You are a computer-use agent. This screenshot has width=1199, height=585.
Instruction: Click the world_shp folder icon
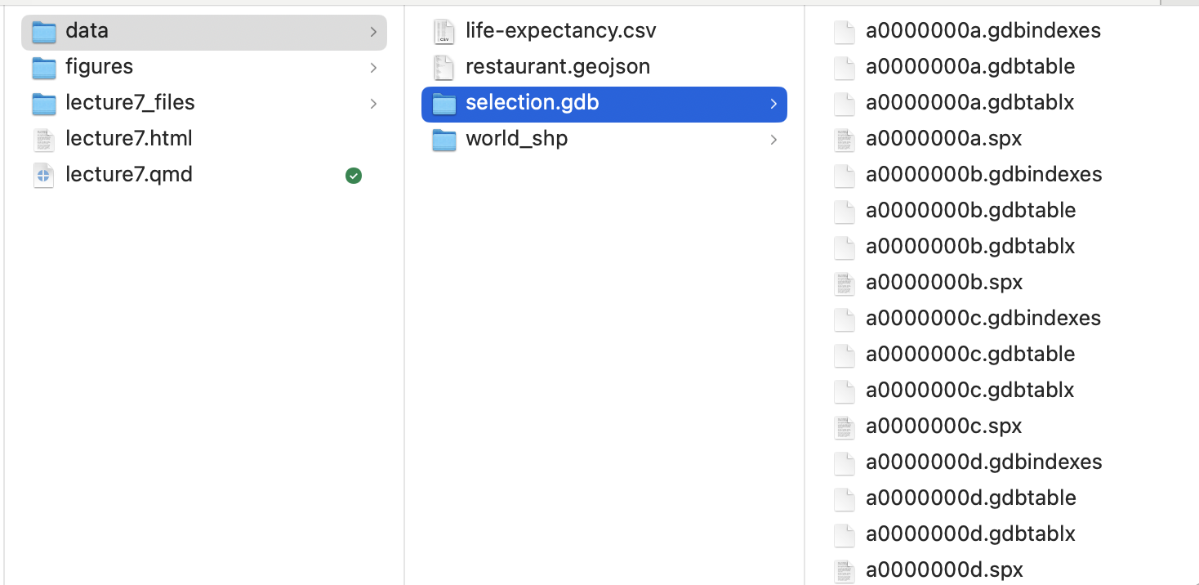[443, 140]
